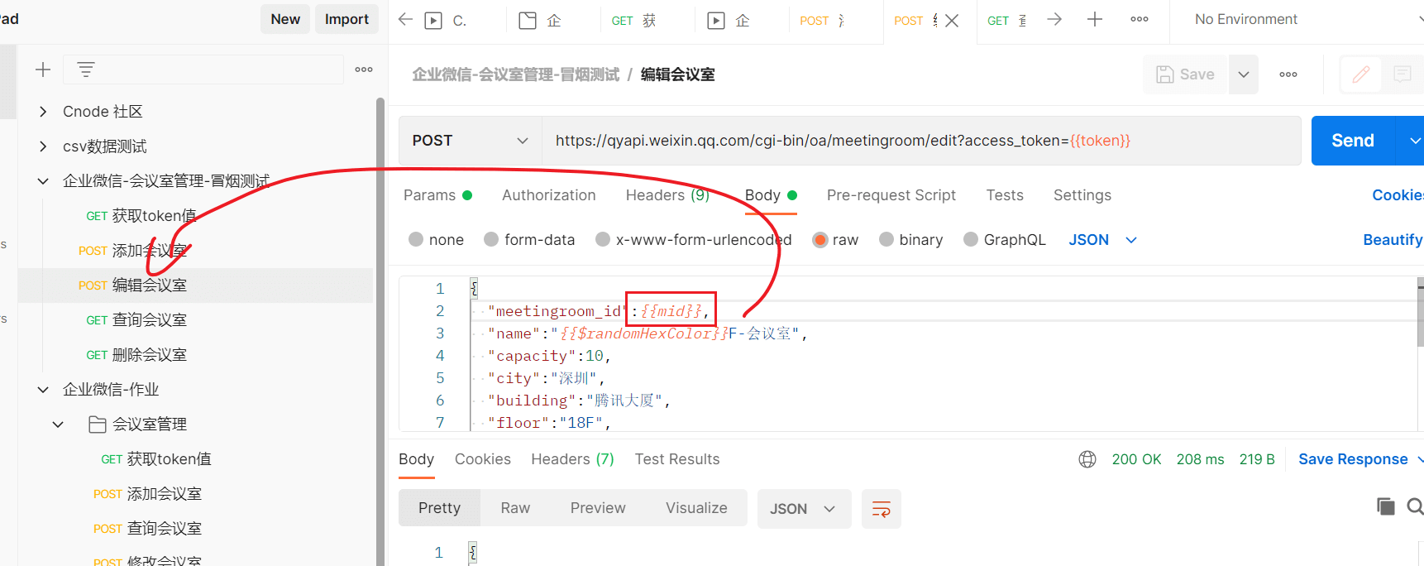1424x566 pixels.
Task: Expand the Cnode 社区 collection
Action: point(43,112)
